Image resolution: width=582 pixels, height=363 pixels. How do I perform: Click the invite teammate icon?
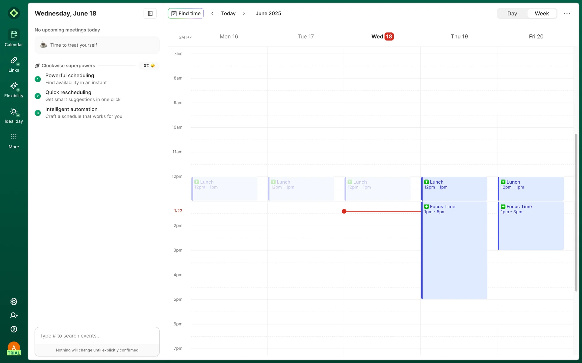click(x=14, y=315)
